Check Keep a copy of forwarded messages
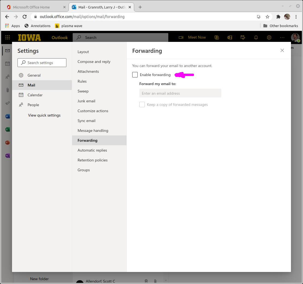The width and height of the screenshot is (303, 284). 142,105
